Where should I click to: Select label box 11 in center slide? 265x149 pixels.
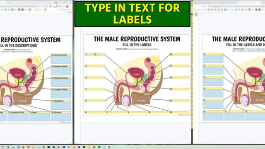[179, 101]
